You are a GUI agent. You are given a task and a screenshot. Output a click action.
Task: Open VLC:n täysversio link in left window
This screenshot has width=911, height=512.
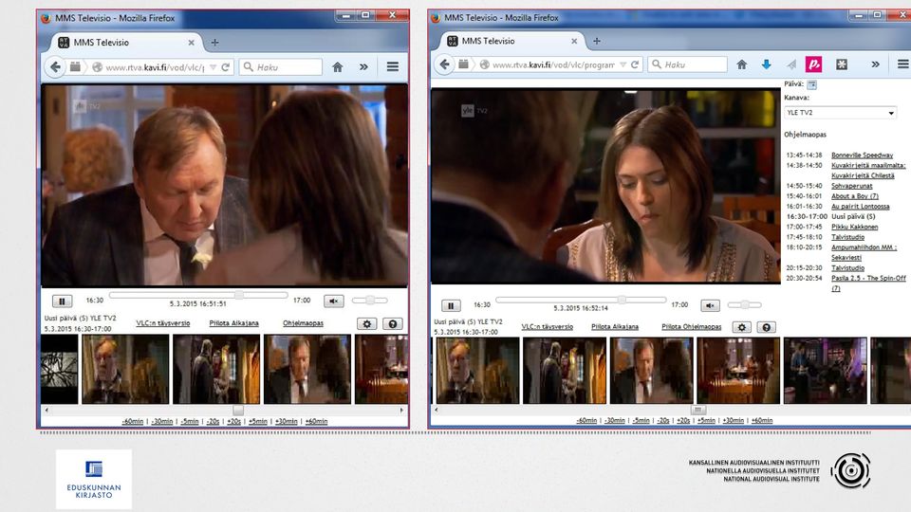tap(162, 323)
